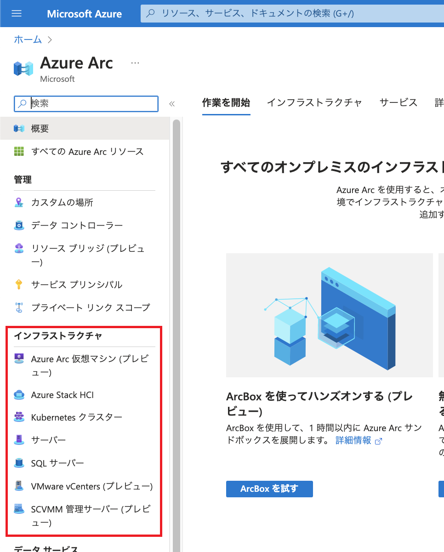The height and width of the screenshot is (552, 444).
Task: Click the カスタムの場所 pin icon
Action: click(19, 202)
